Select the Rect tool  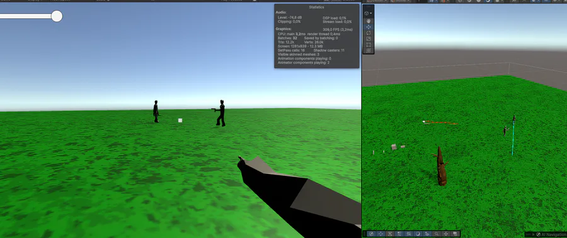point(369,45)
